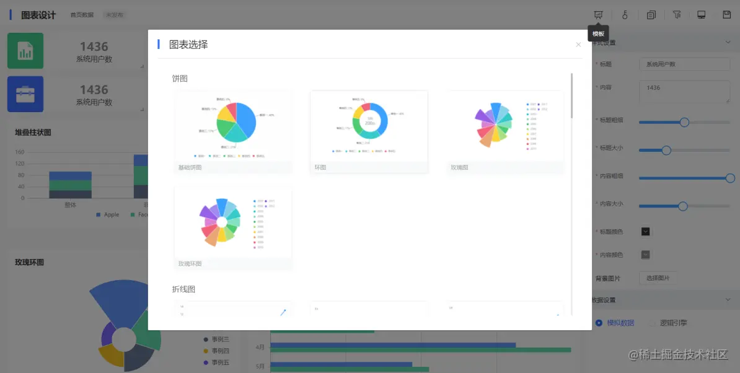The height and width of the screenshot is (373, 740).
Task: Select the 模拟数据 radio button
Action: click(x=599, y=323)
